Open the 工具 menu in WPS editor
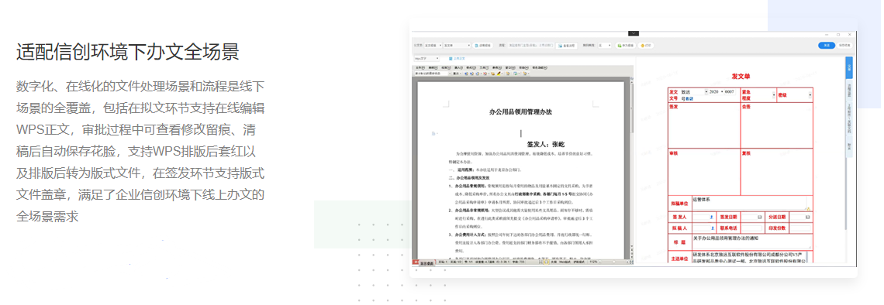The image size is (884, 305). pos(485,67)
